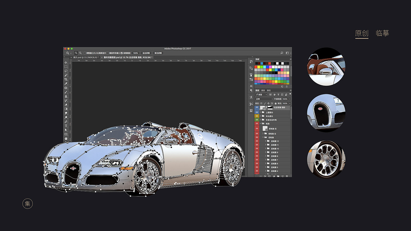411x231 pixels.
Task: Open Photoshop search magnifier icon
Action: coord(282,53)
